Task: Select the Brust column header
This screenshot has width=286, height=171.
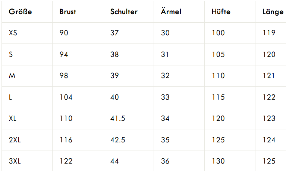Action: 67,12
